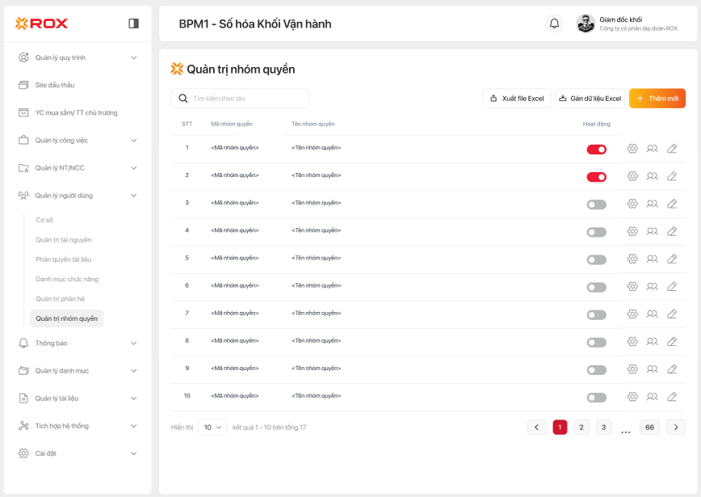
Task: Click the edit pencil for row 10
Action: pyautogui.click(x=672, y=397)
